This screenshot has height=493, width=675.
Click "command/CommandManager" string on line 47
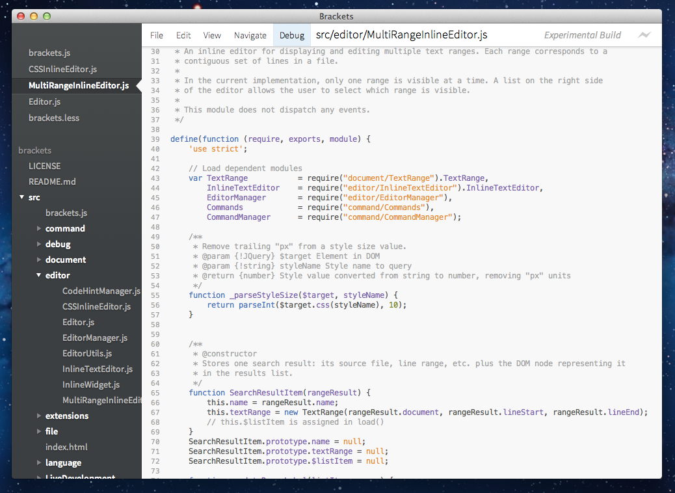[x=398, y=217]
